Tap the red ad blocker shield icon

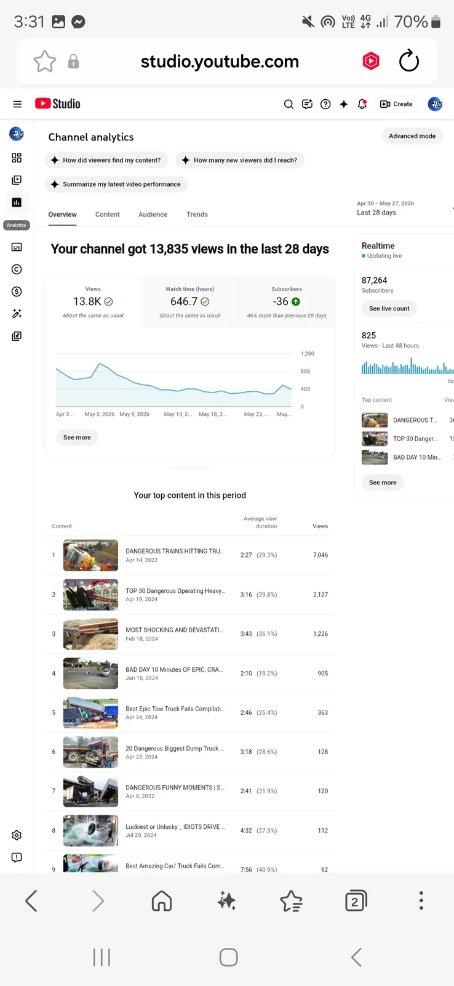[371, 61]
